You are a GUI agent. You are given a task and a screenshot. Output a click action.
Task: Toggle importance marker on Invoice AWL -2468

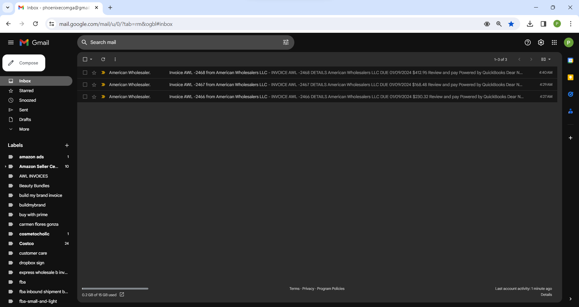click(103, 73)
